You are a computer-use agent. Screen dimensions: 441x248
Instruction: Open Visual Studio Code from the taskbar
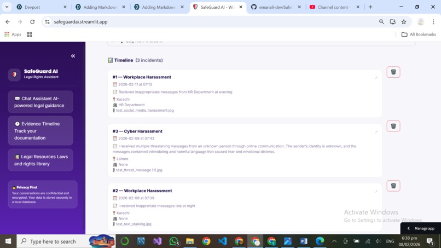[x=223, y=241]
